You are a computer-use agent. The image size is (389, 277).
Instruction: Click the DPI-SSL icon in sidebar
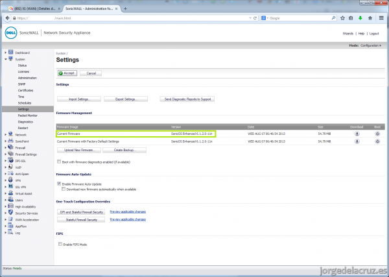10,160
